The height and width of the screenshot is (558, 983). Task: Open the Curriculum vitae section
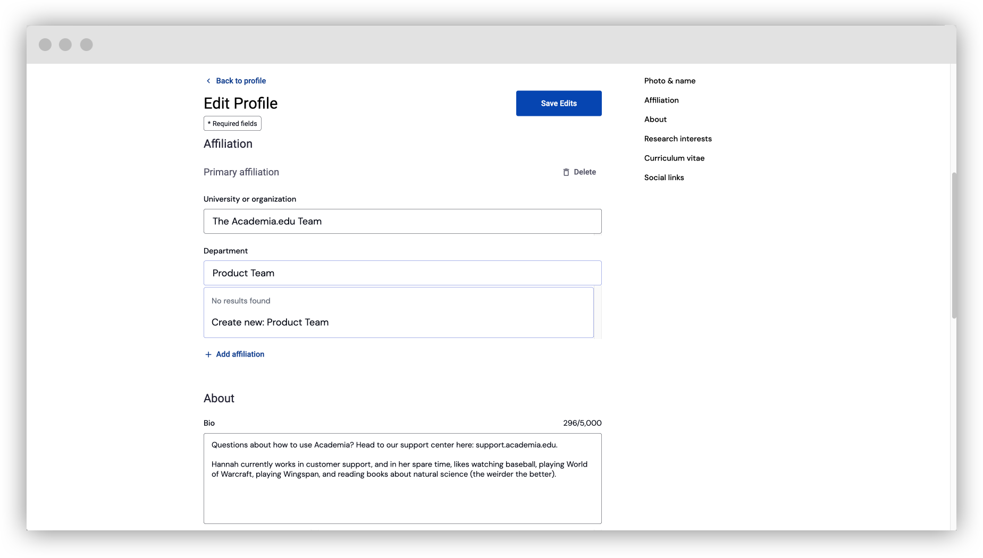pyautogui.click(x=674, y=158)
